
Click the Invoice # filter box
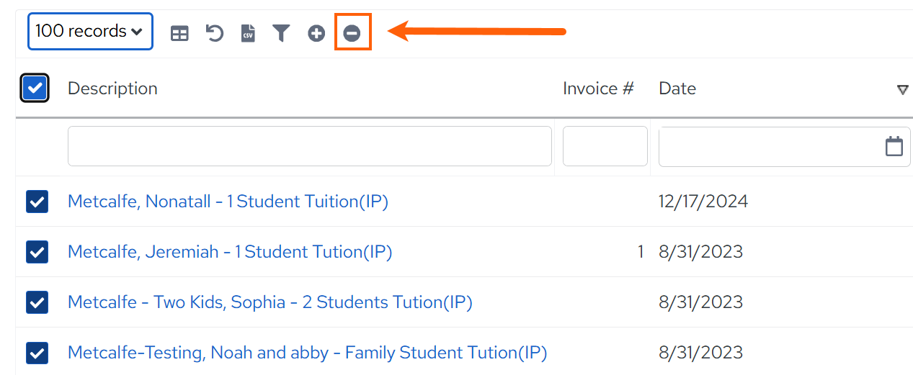[x=605, y=146]
